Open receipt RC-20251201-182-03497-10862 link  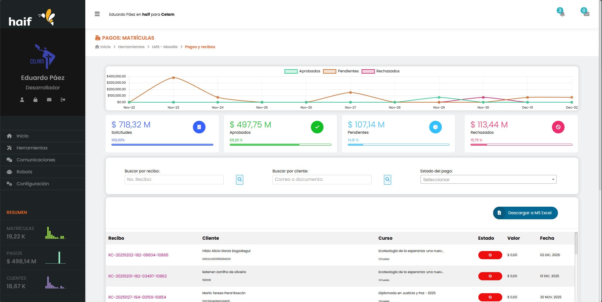pyautogui.click(x=138, y=276)
